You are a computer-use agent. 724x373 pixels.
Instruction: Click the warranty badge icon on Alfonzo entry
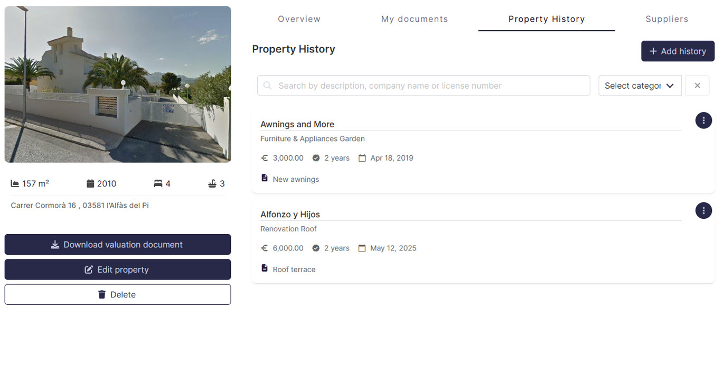[x=316, y=248]
